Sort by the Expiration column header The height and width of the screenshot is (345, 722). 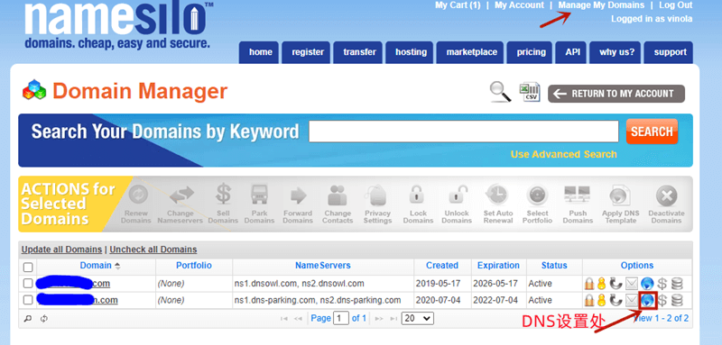pyautogui.click(x=498, y=265)
